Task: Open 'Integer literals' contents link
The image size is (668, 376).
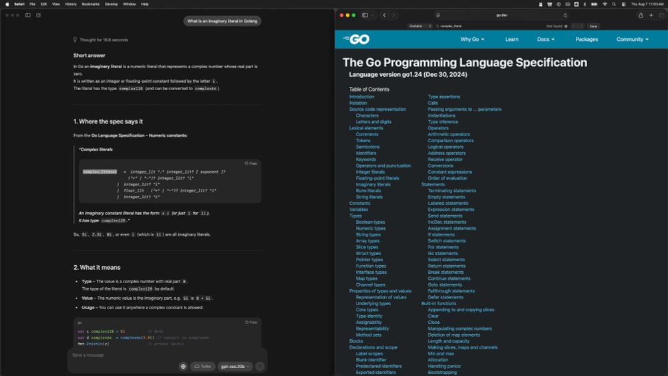Action: pos(370,172)
